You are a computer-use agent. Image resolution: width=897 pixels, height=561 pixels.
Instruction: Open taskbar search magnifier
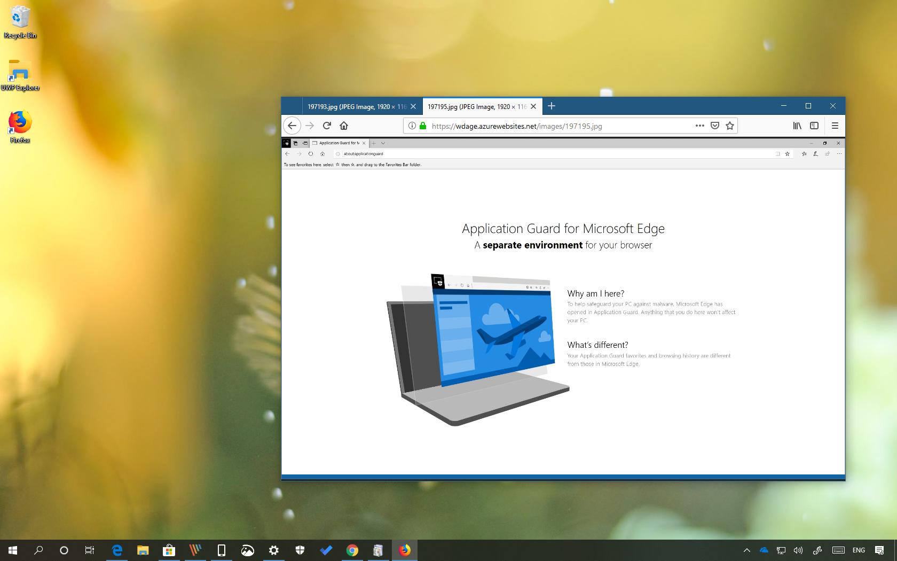point(38,550)
